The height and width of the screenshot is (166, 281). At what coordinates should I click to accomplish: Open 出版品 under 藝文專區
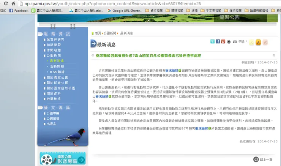(x=51, y=124)
